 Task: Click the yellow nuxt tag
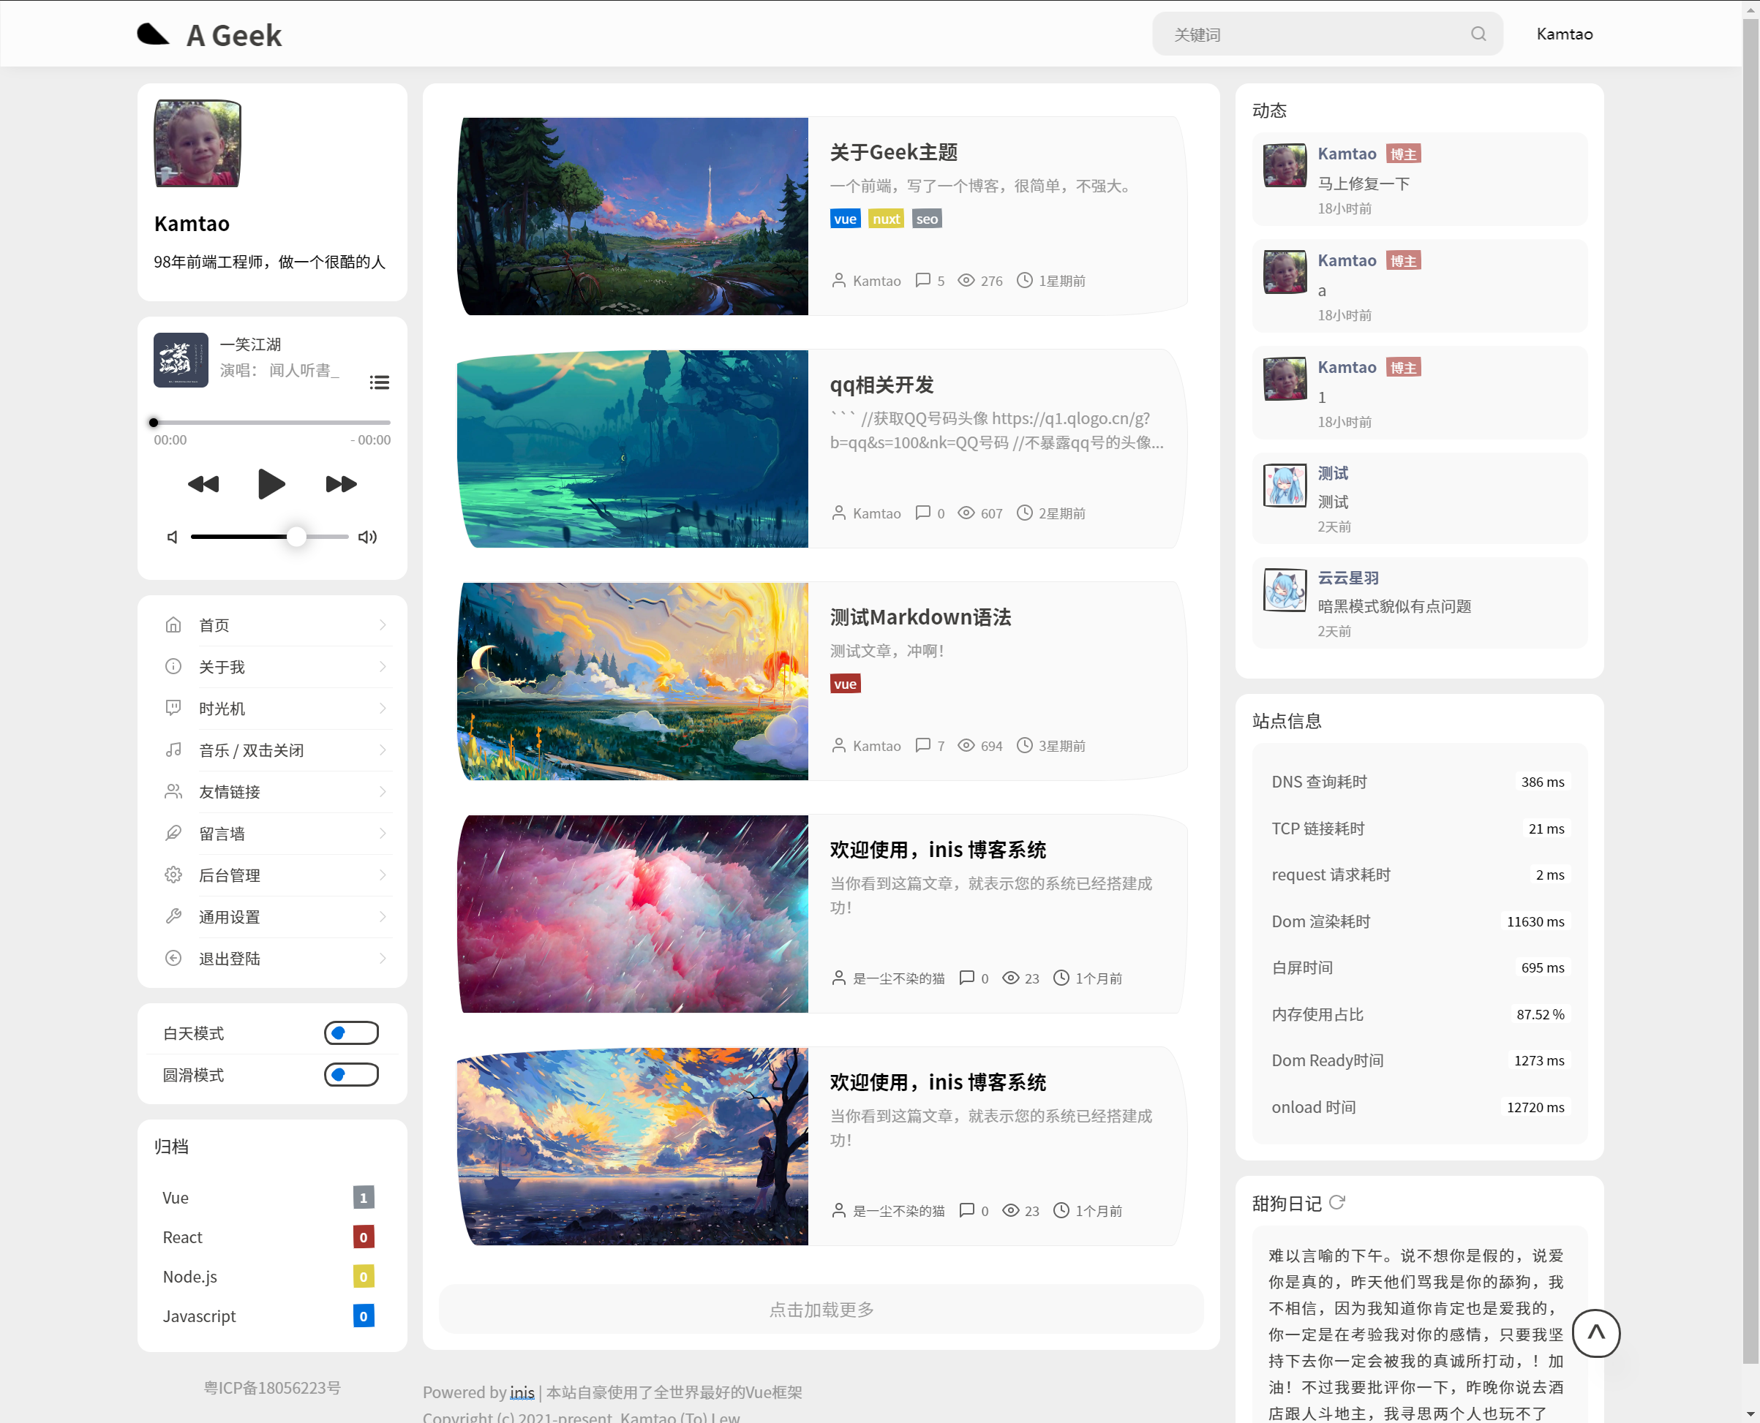point(886,218)
